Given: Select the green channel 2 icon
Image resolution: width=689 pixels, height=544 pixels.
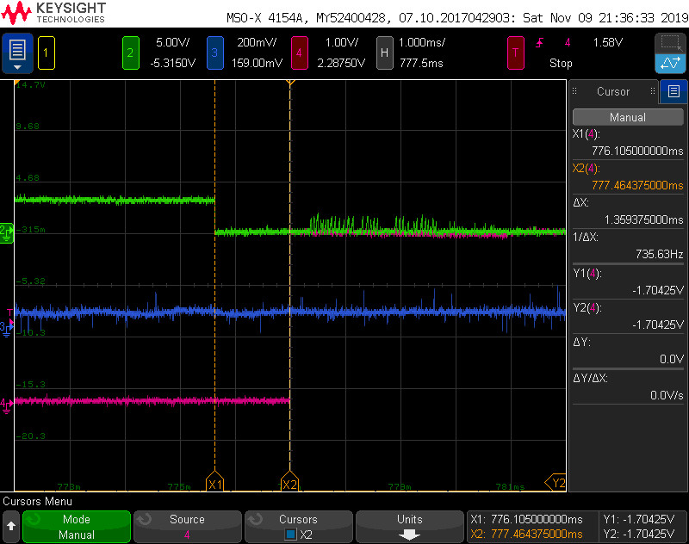Looking at the screenshot, I should click(130, 53).
